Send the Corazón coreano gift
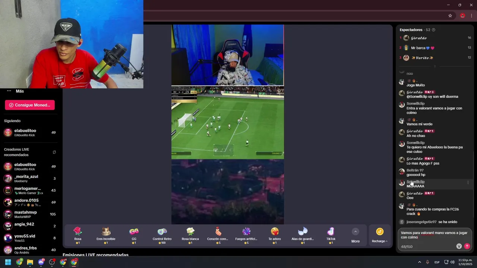477x268 pixels. point(218,235)
